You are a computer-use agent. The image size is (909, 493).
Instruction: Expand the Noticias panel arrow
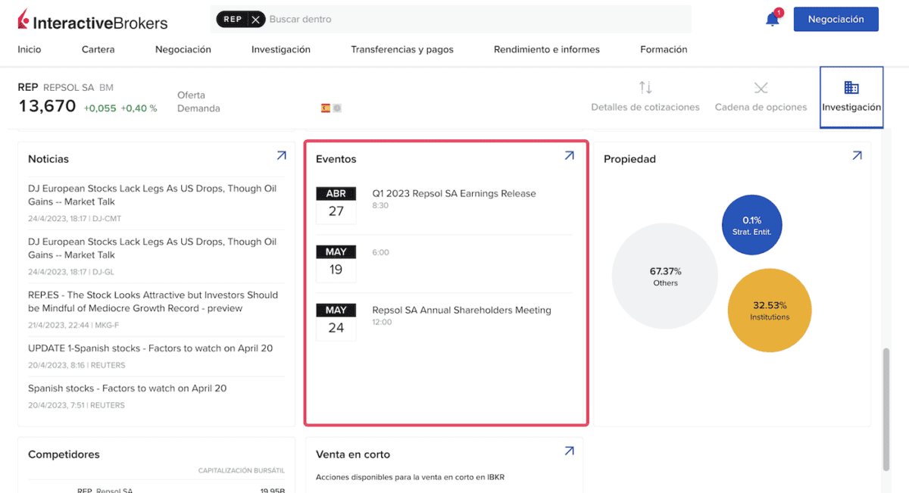click(281, 155)
